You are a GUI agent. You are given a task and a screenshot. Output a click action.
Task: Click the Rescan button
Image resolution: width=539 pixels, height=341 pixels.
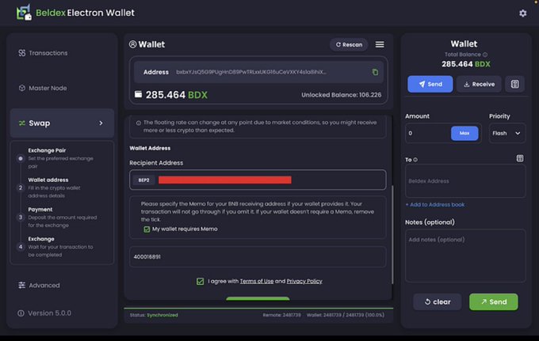click(349, 44)
